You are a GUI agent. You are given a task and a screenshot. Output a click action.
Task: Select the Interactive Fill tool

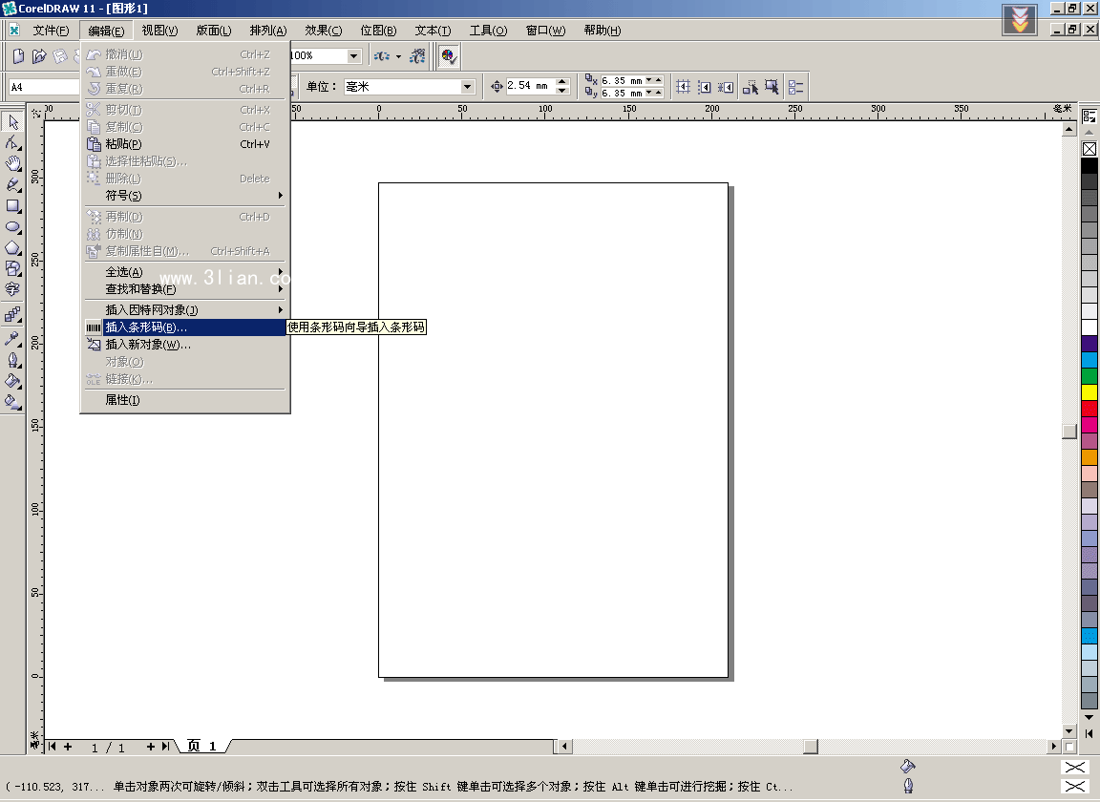pyautogui.click(x=12, y=402)
